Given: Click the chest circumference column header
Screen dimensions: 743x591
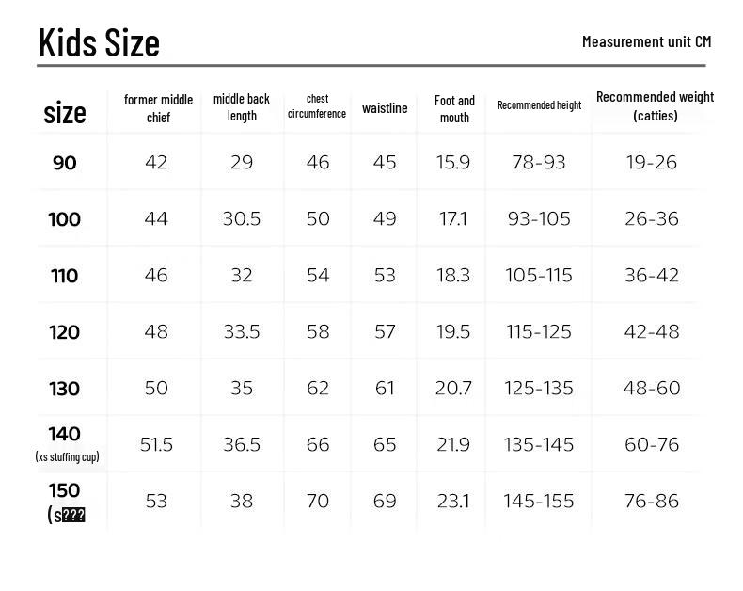Looking at the screenshot, I should coord(317,106).
